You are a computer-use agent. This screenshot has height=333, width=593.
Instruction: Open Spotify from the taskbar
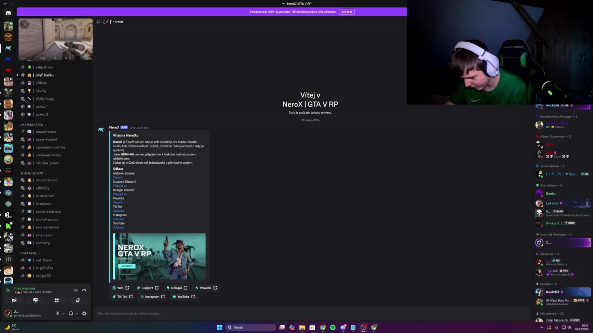333,327
